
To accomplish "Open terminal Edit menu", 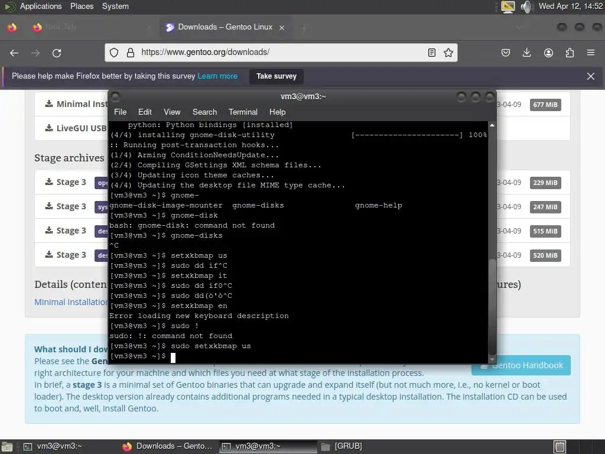I will [x=145, y=112].
